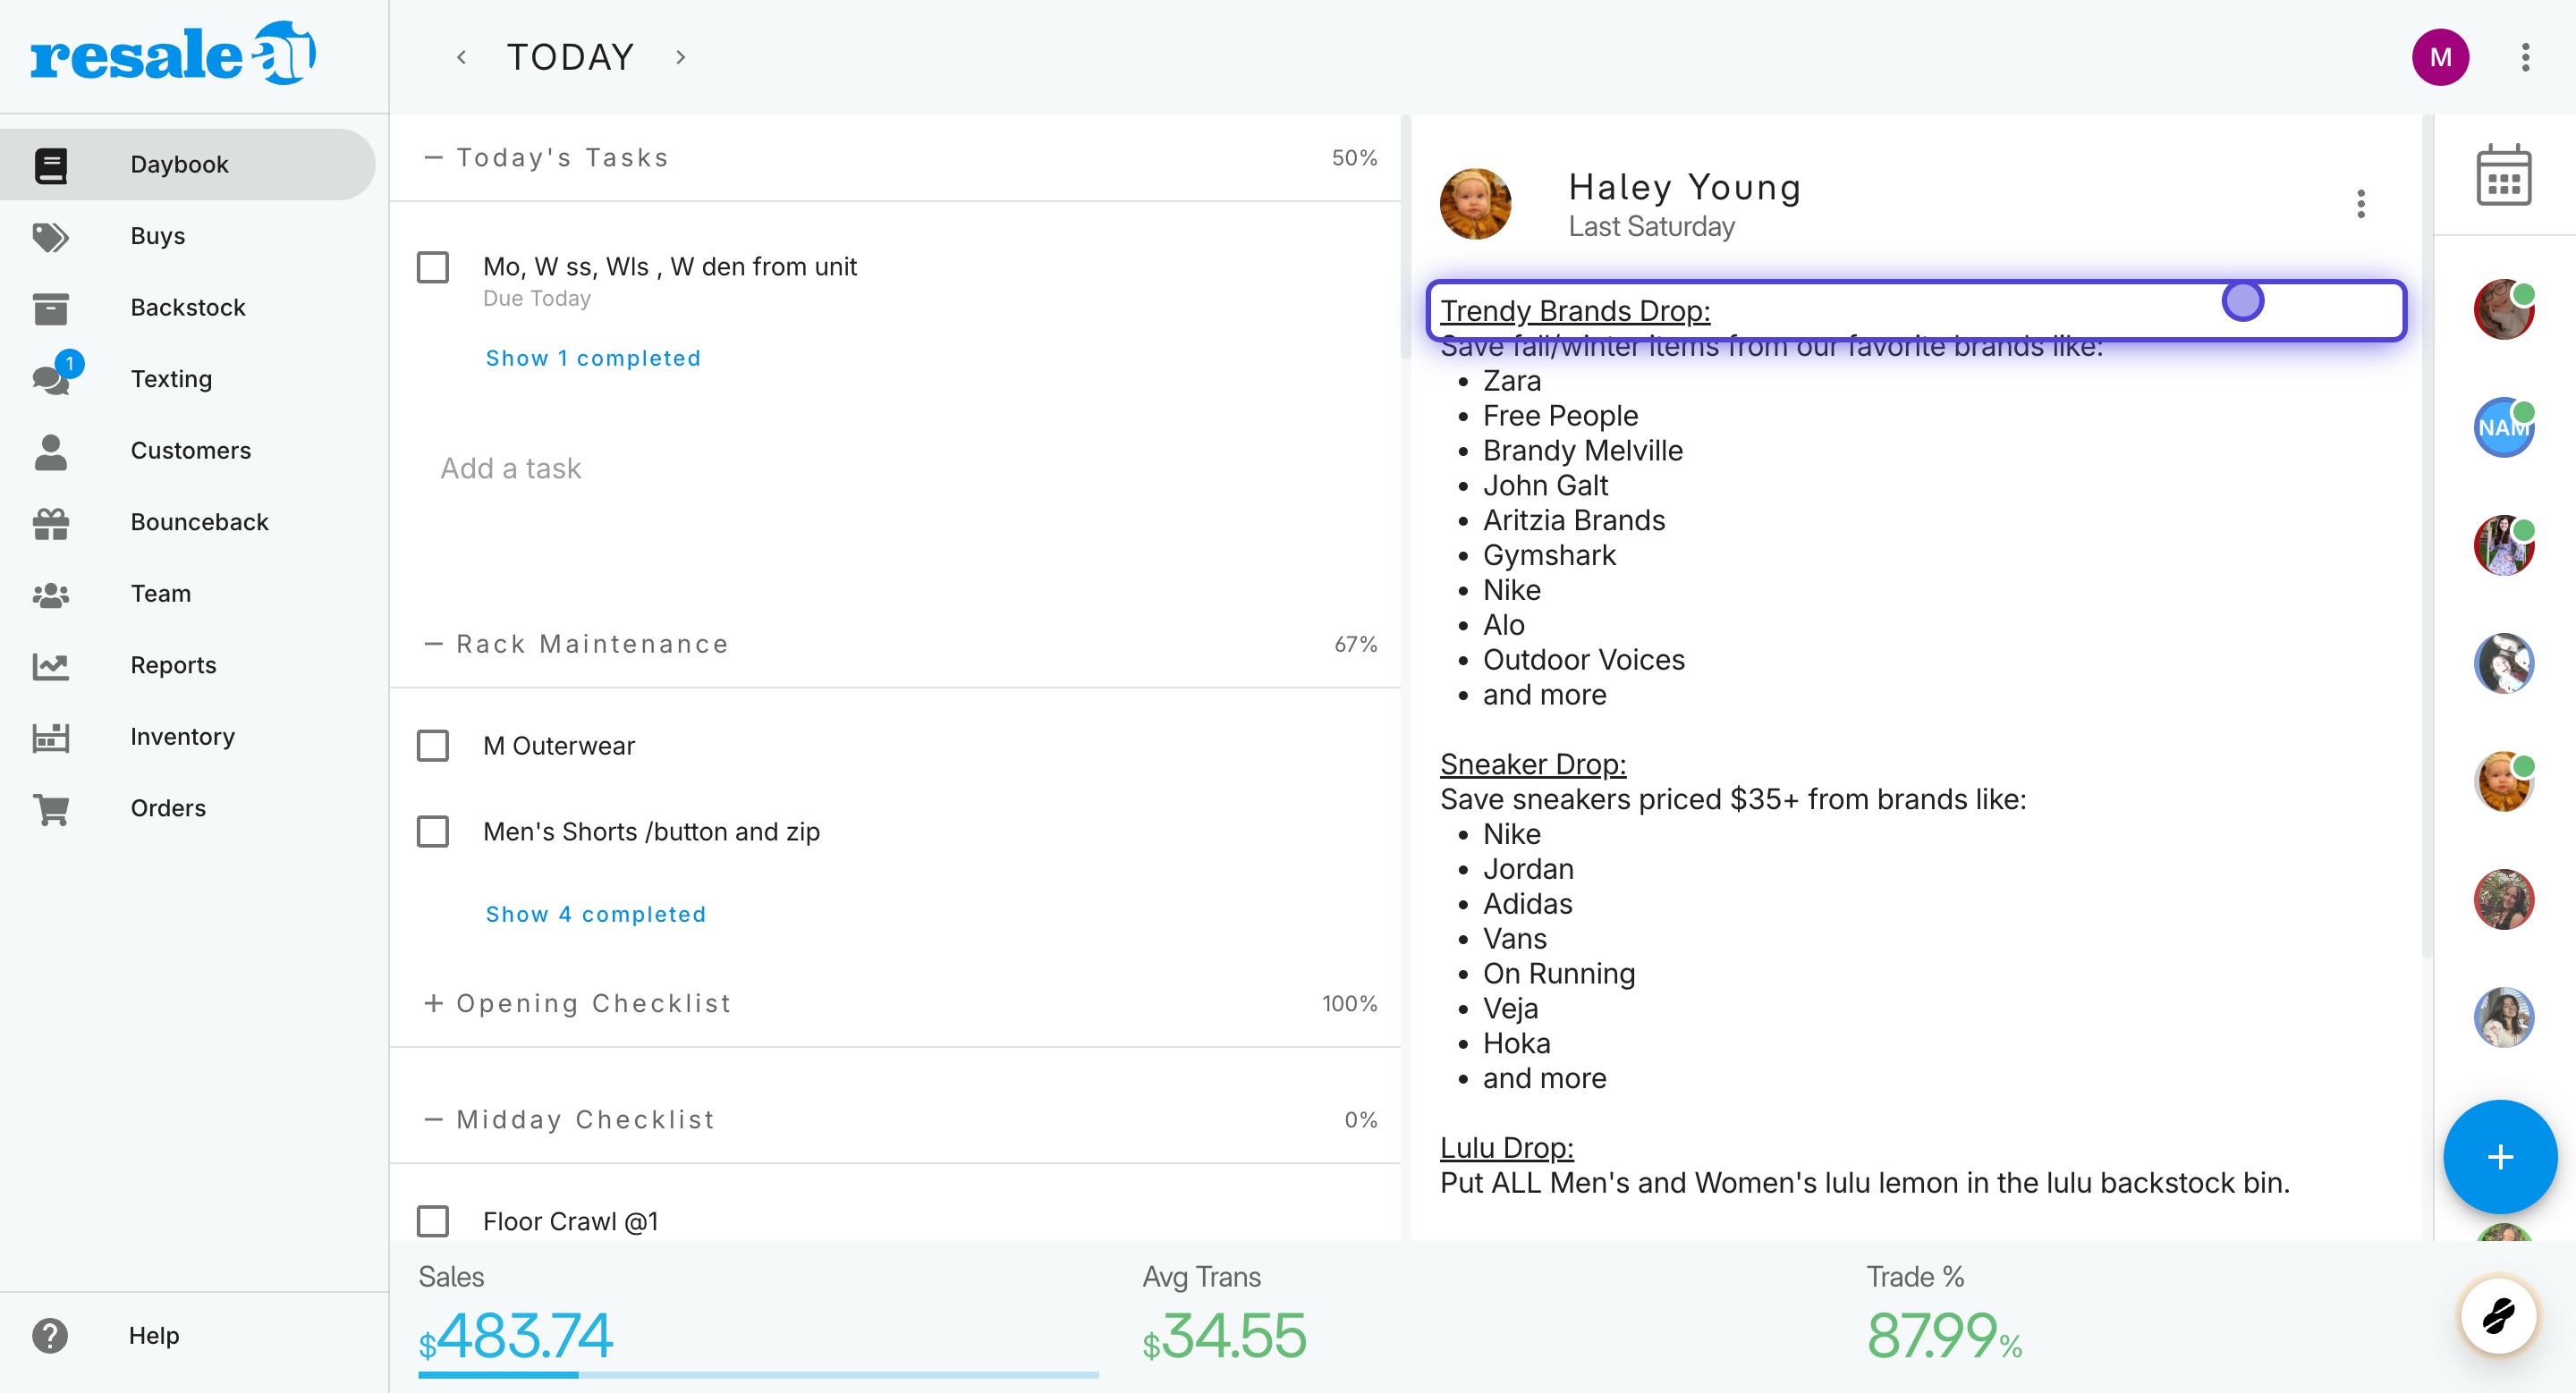Open the Bounceback page

[187, 521]
